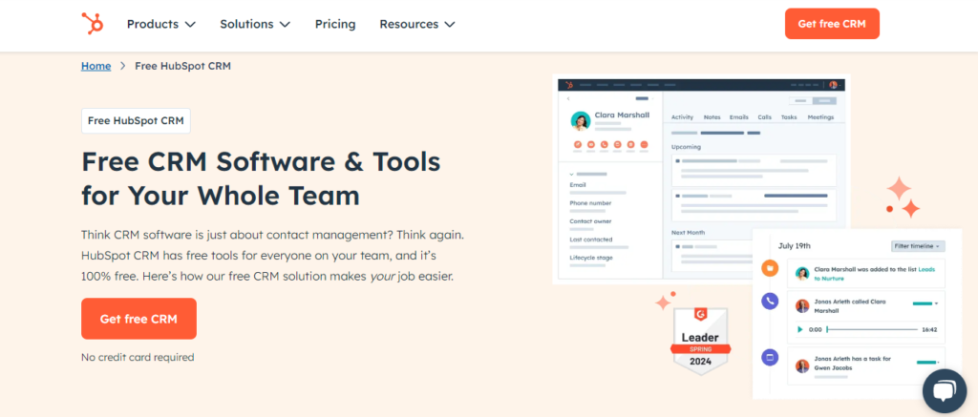Screen dimensions: 978x417
Task: Open the Meetings tab in the mockup
Action: 820,117
